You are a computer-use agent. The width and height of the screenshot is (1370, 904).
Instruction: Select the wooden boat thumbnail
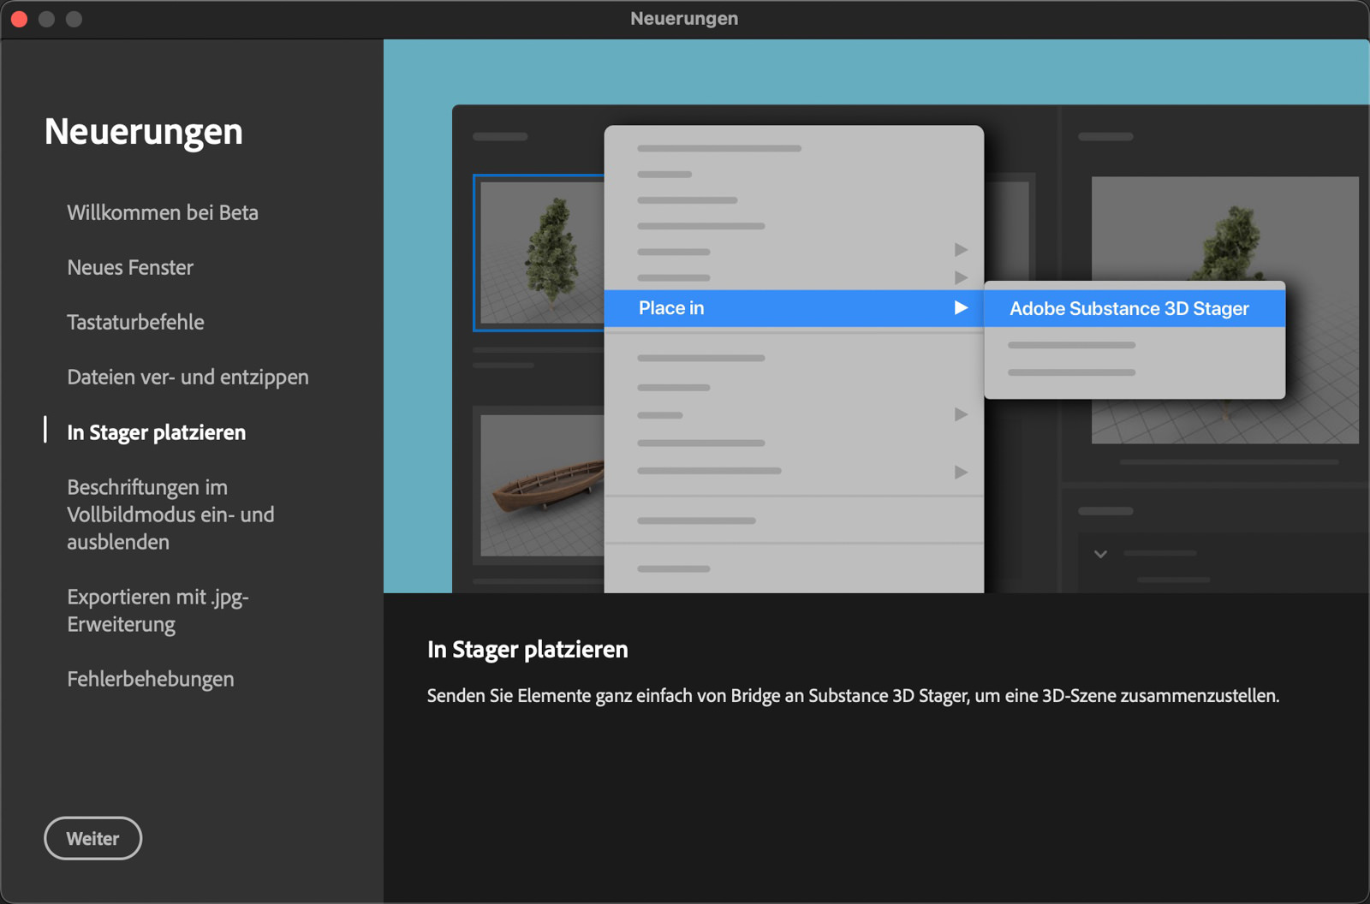point(541,485)
